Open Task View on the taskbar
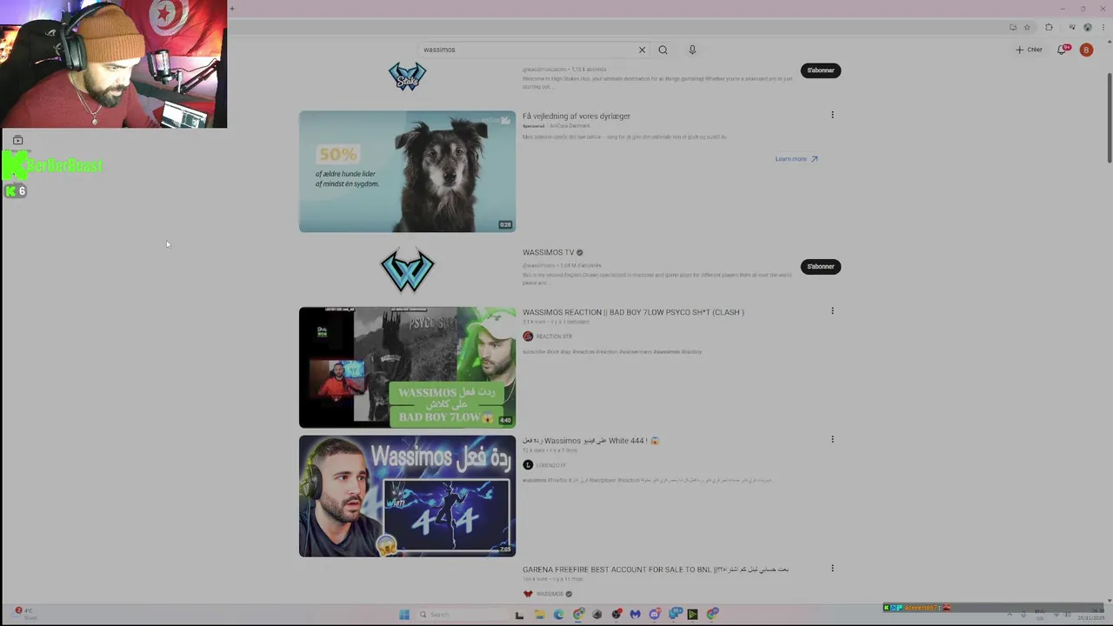Viewport: 1113px width, 626px height. (519, 615)
